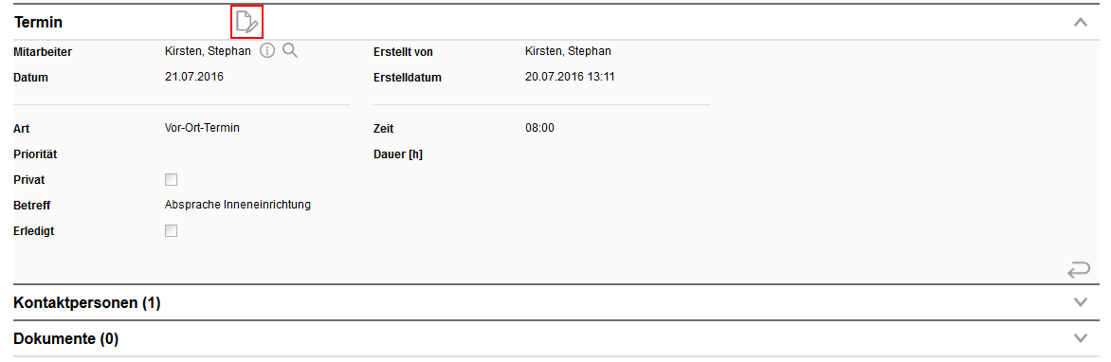This screenshot has height=362, width=1111.
Task: Expand the Kontaktpersonen (1) chevron
Action: 1080,302
